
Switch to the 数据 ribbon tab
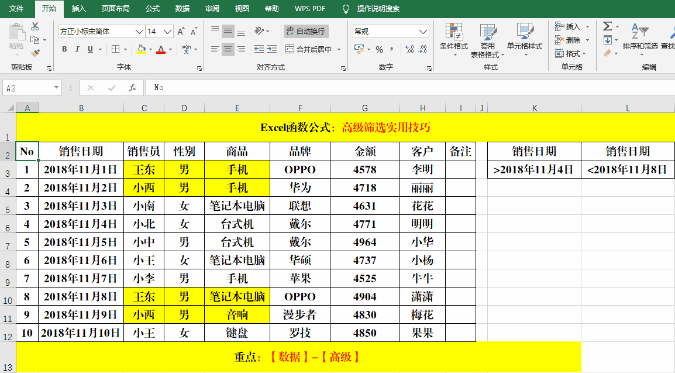pyautogui.click(x=181, y=9)
